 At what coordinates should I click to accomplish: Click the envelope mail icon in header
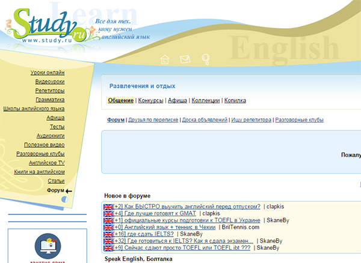[185, 59]
